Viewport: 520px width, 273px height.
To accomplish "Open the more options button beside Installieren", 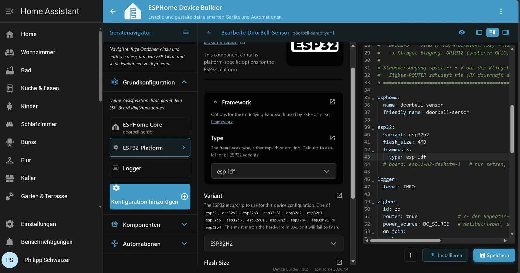I will (411, 255).
